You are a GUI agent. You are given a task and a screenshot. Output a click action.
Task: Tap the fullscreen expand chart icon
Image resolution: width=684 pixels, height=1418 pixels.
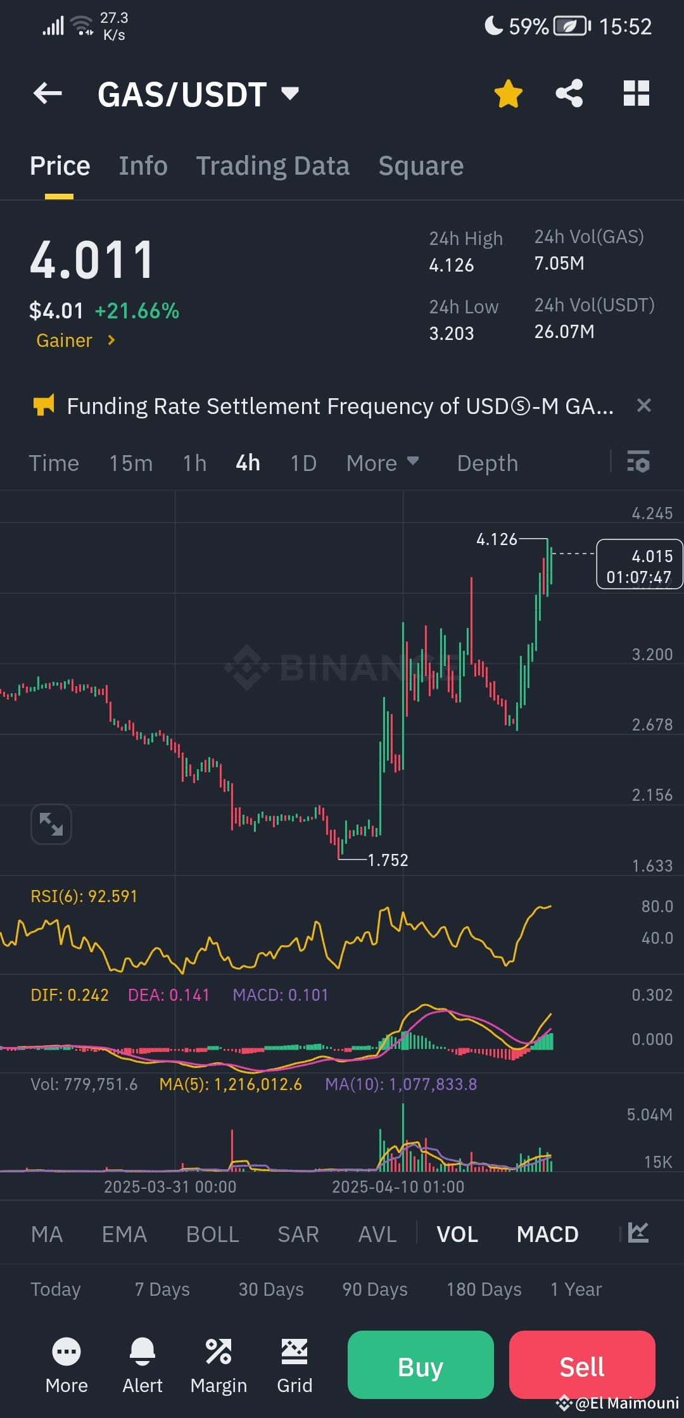pyautogui.click(x=51, y=824)
